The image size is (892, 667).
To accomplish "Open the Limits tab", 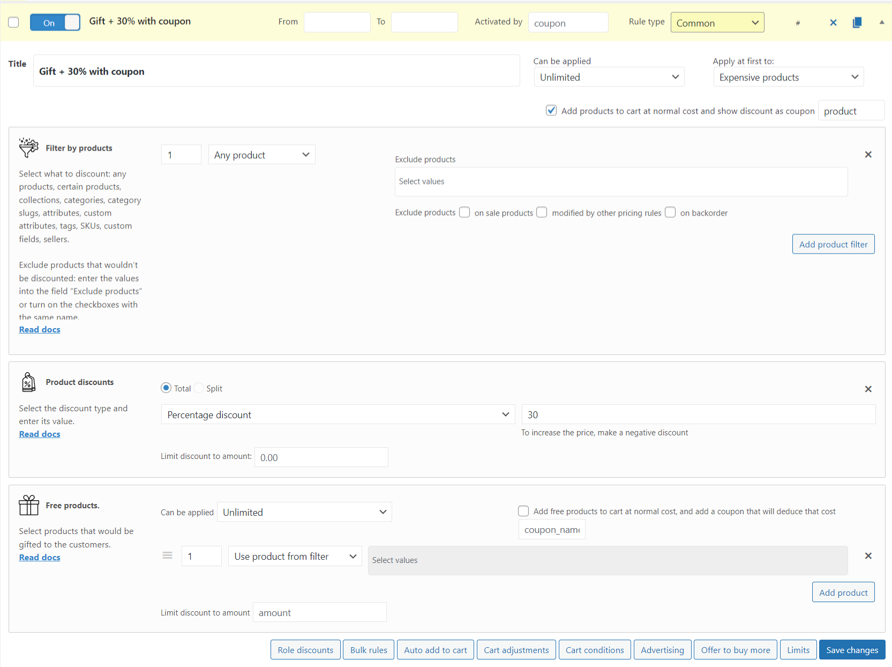I will point(798,650).
